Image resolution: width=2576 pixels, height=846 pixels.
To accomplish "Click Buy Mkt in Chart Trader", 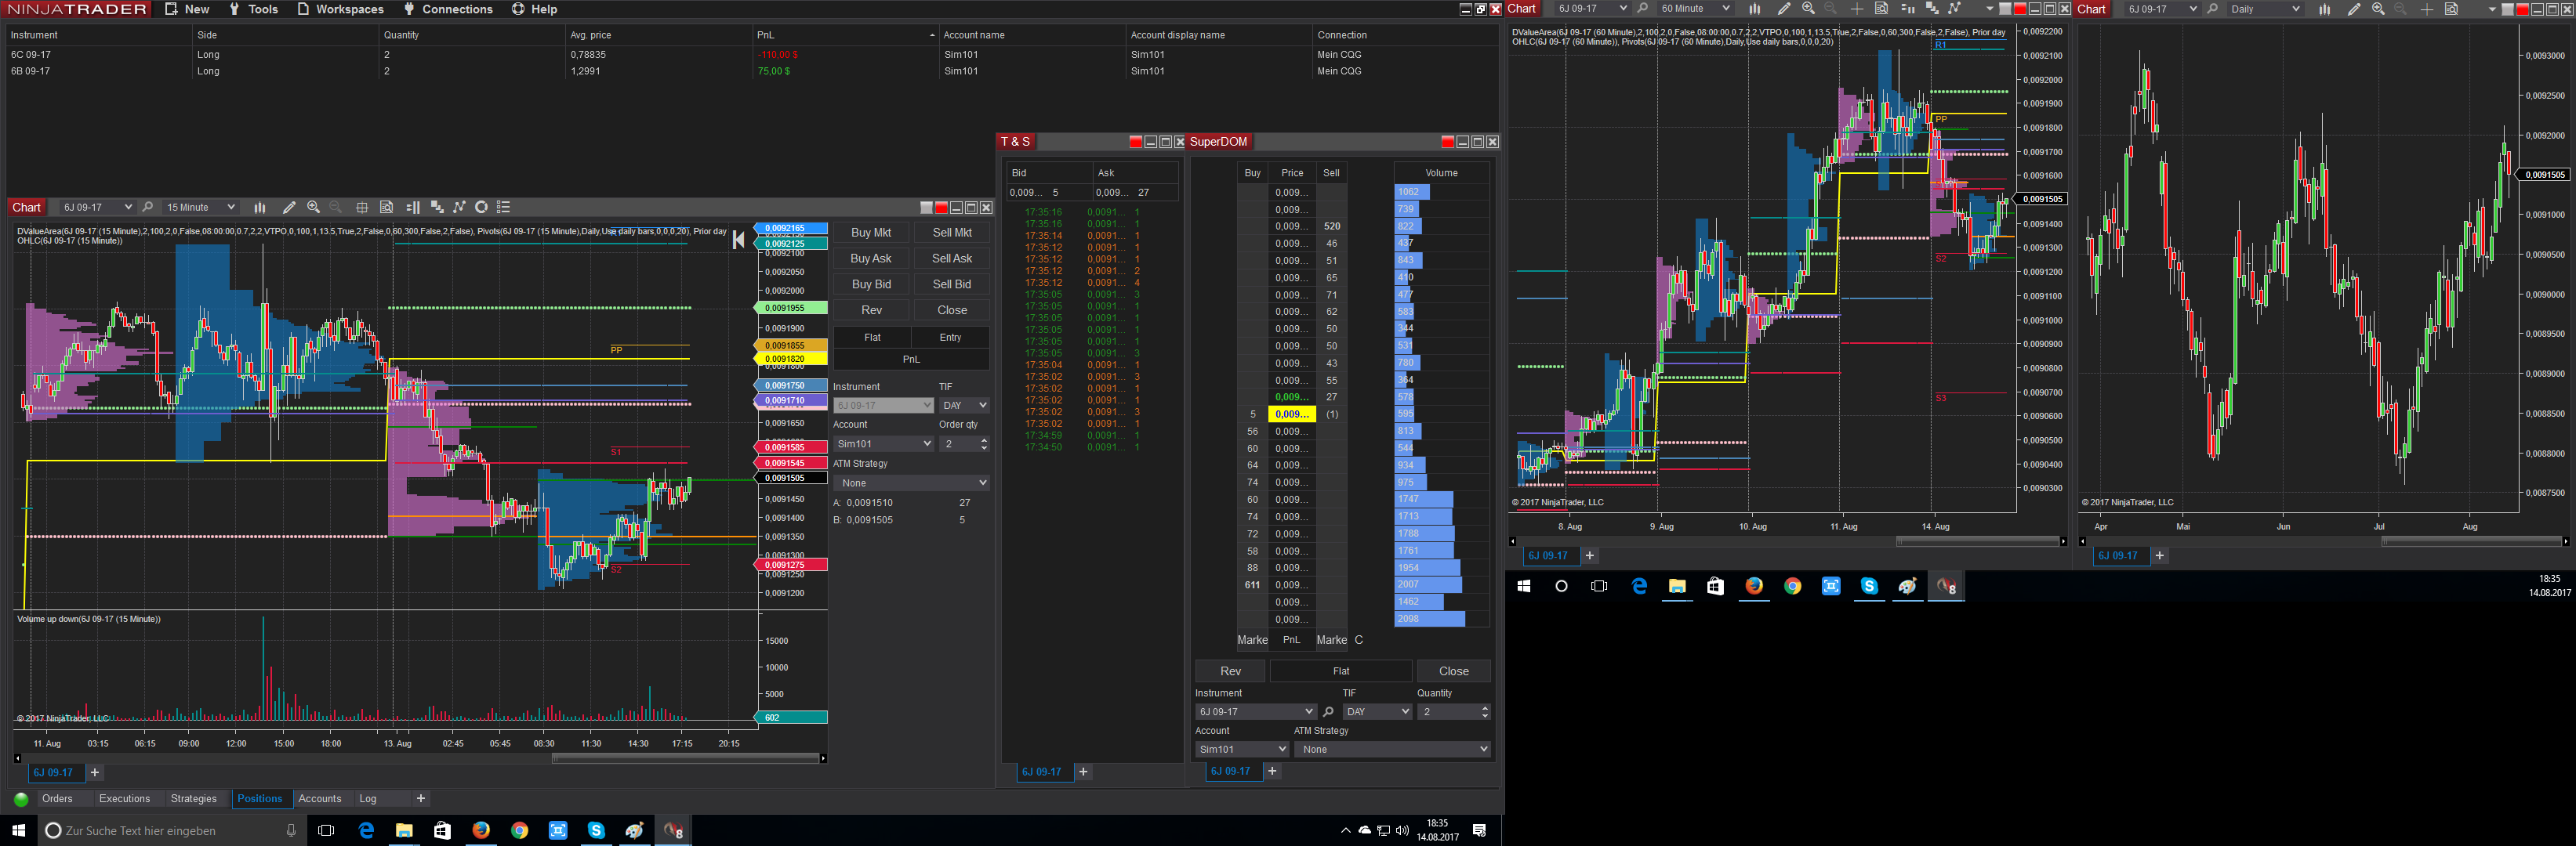I will [x=871, y=233].
